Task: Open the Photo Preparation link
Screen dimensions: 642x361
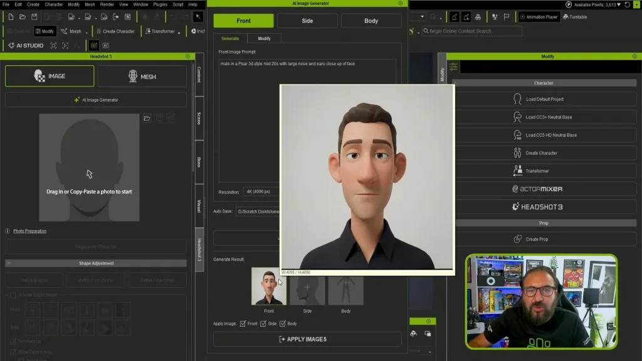Action: [30, 231]
